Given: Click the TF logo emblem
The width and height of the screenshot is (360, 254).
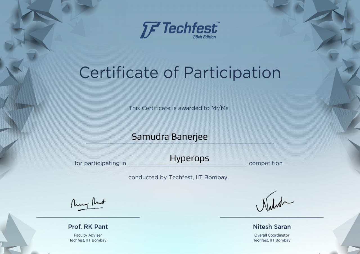Looking at the screenshot, I should click(x=150, y=30).
